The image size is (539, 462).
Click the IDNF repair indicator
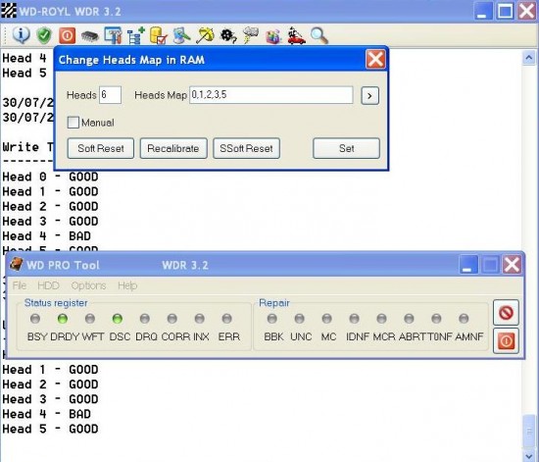coord(354,319)
